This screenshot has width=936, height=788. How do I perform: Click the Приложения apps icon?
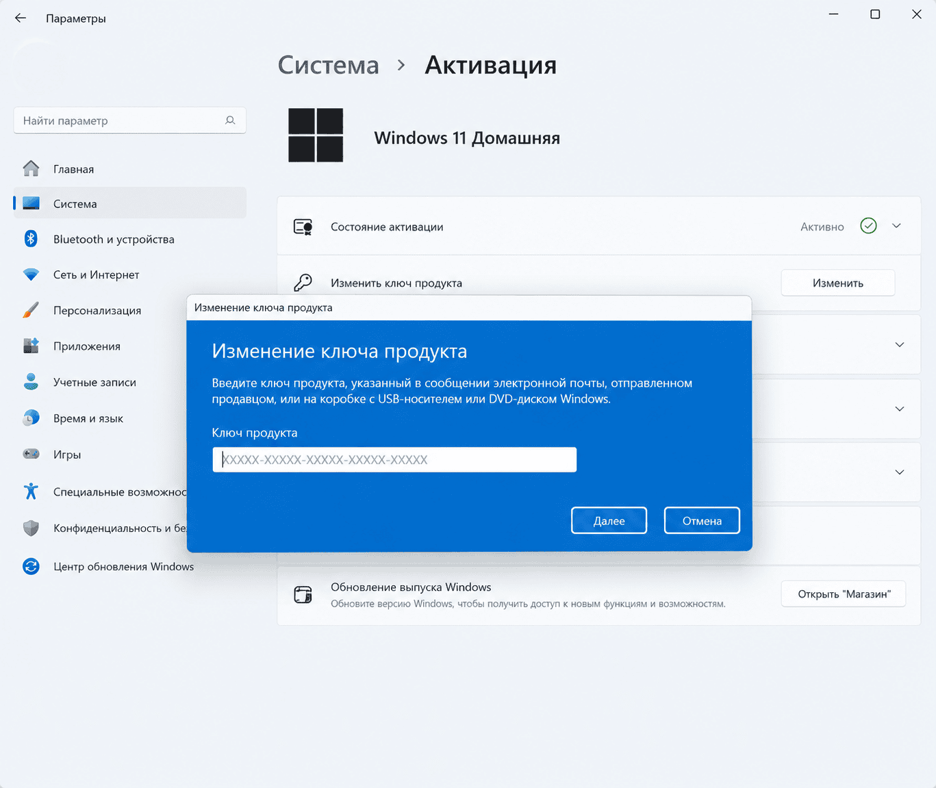pos(31,346)
